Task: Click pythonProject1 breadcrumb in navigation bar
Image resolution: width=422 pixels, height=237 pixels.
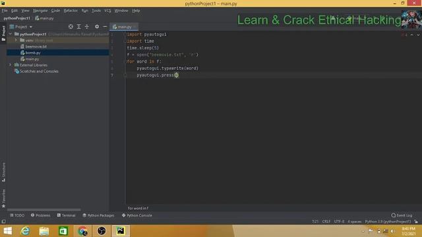Action: pos(16,18)
